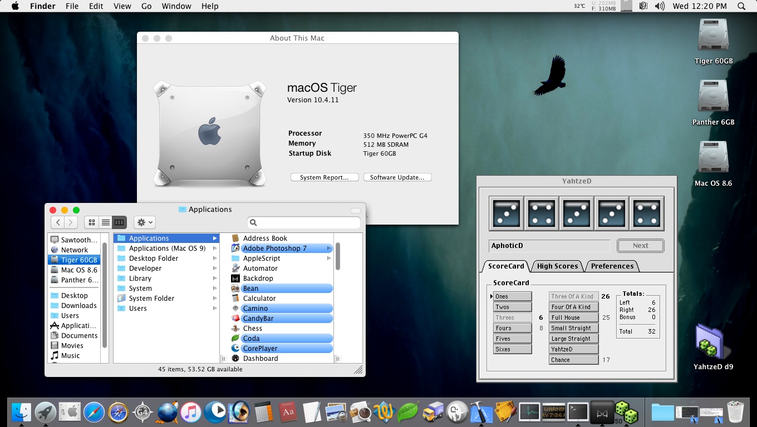Click the Finder search field
This screenshot has height=427, width=757.
click(x=304, y=222)
